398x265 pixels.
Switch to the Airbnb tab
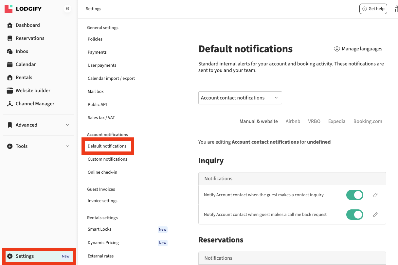pyautogui.click(x=293, y=121)
